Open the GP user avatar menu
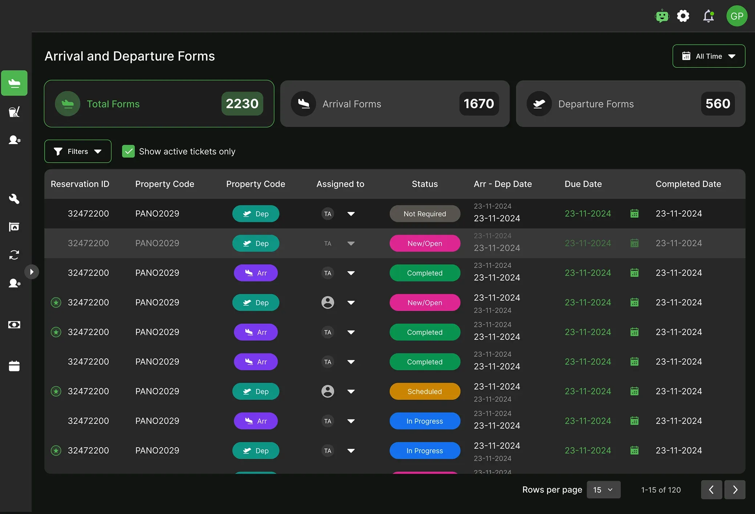This screenshot has width=755, height=514. [737, 16]
